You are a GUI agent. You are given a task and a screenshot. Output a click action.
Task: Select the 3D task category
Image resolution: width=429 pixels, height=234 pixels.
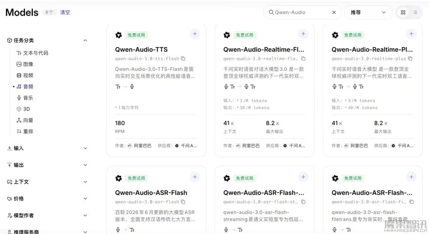point(23,109)
